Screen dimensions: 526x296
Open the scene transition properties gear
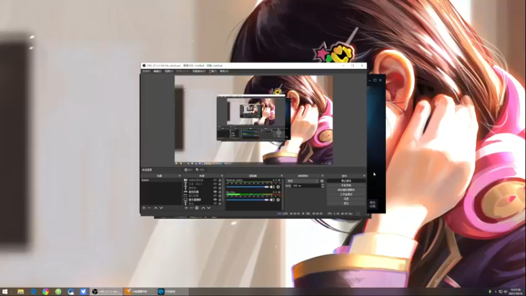(x=322, y=181)
